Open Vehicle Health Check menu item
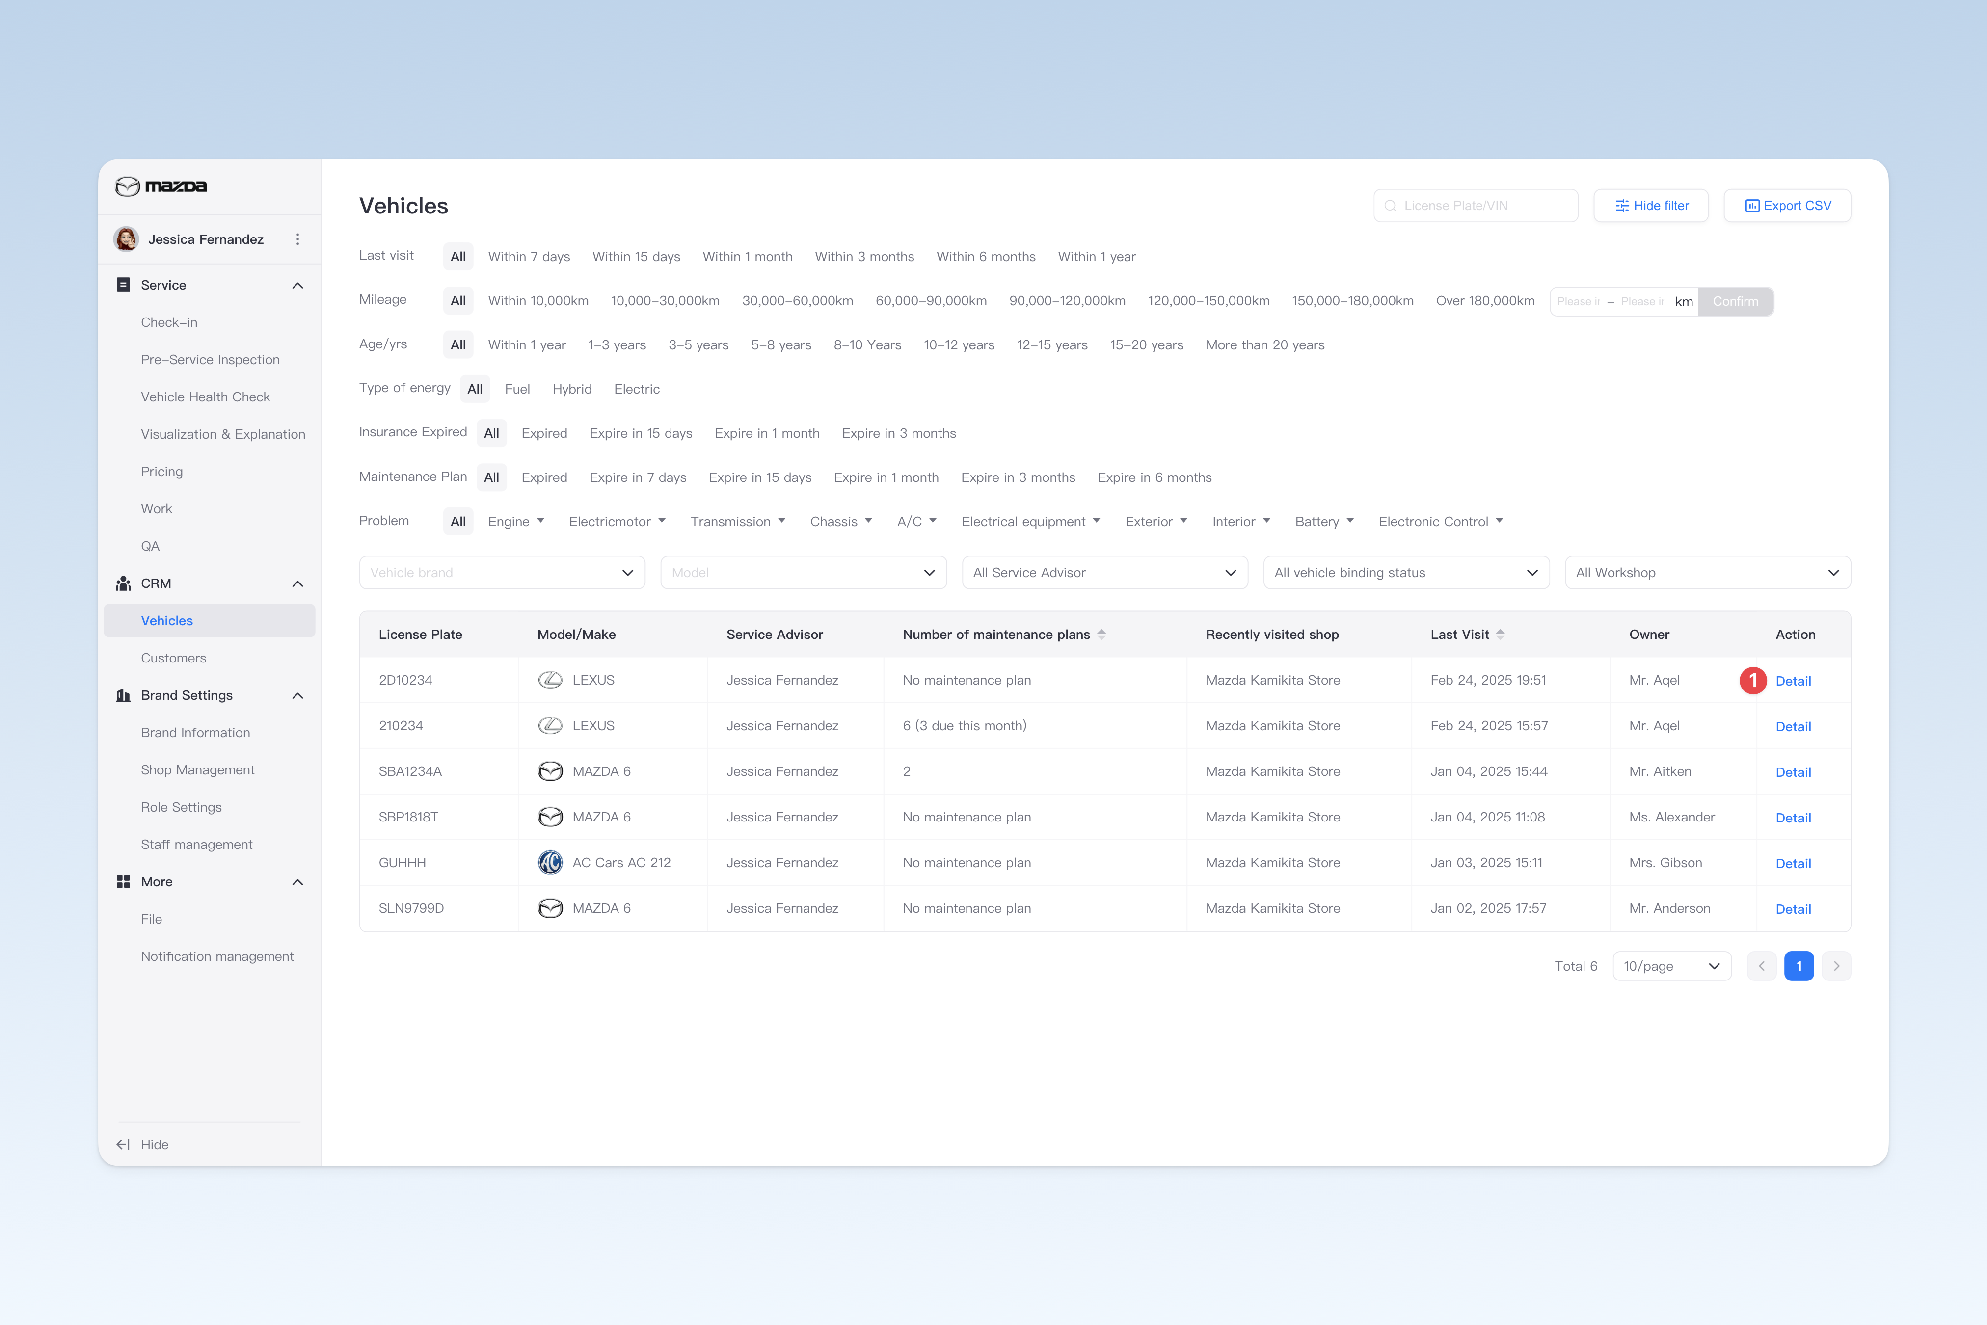The width and height of the screenshot is (1987, 1325). (205, 397)
